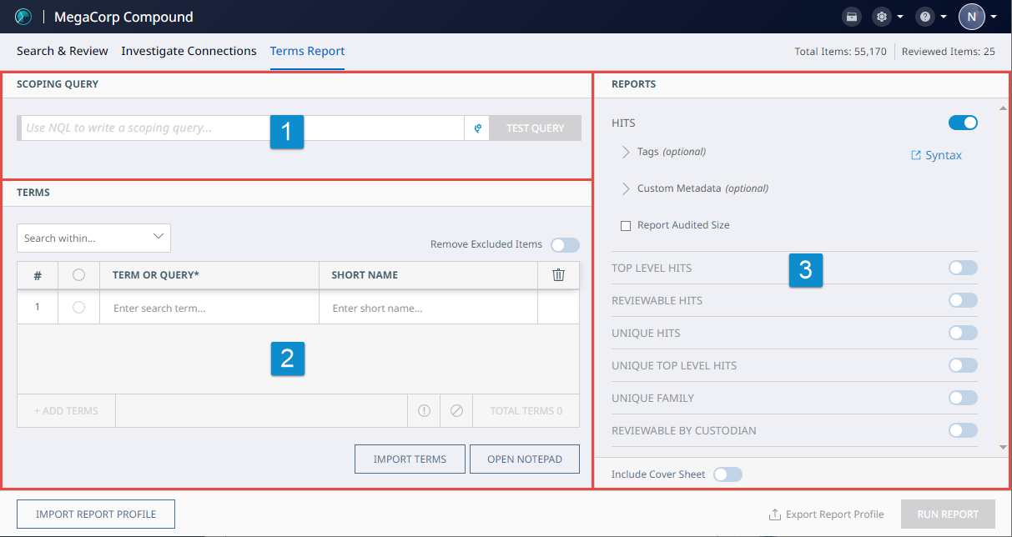This screenshot has height=537, width=1012.
Task: Click the excluded circle-slash icon in terms footer
Action: [x=456, y=410]
